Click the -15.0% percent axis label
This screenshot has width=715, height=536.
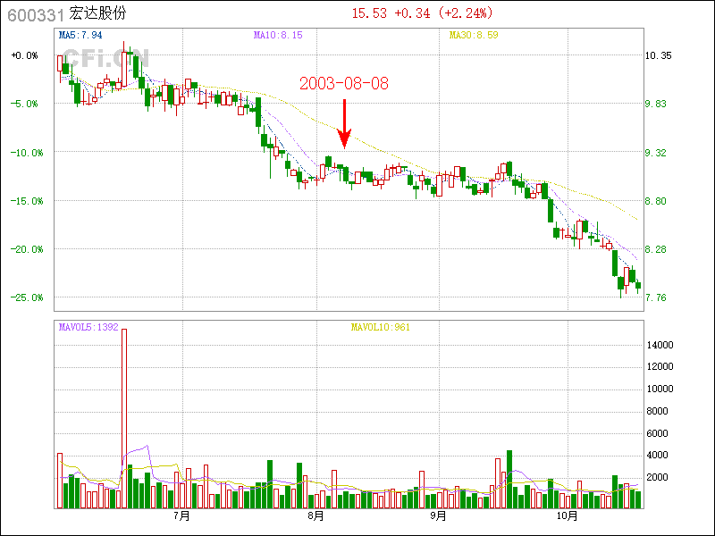coord(27,201)
